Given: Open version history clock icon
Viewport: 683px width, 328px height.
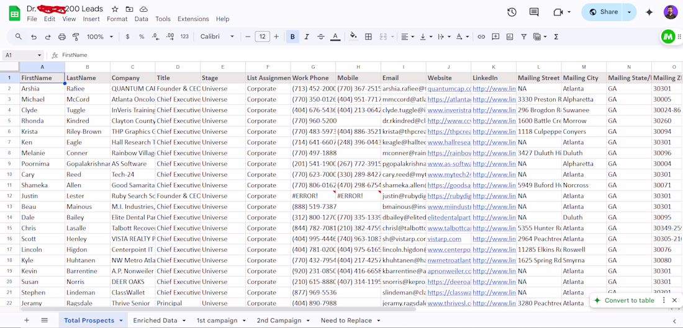Looking at the screenshot, I should pos(512,12).
